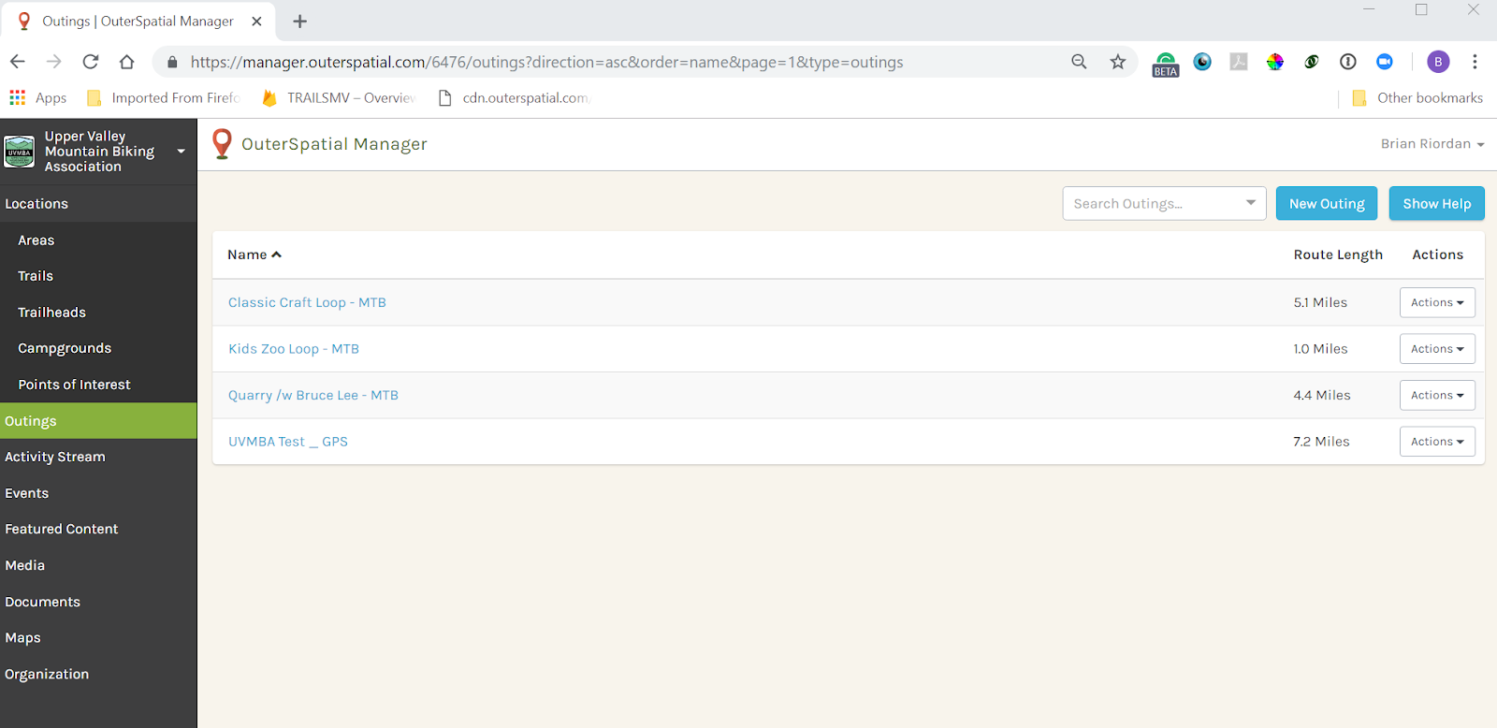1497x728 pixels.
Task: Click the colorful wheel extension icon
Action: (x=1275, y=62)
